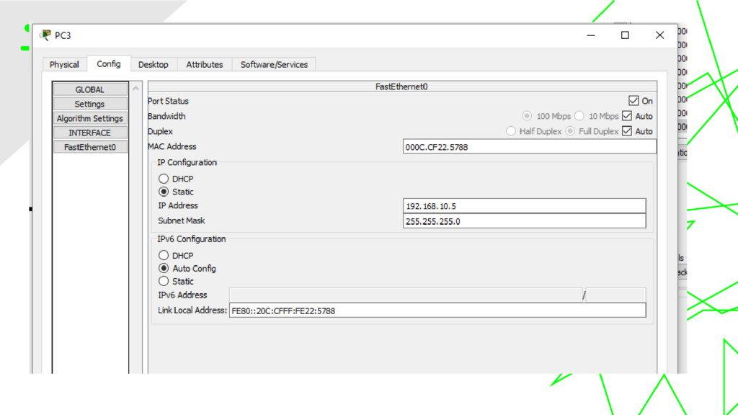Click the Bandwidth label
The height and width of the screenshot is (415, 738).
[x=166, y=116]
